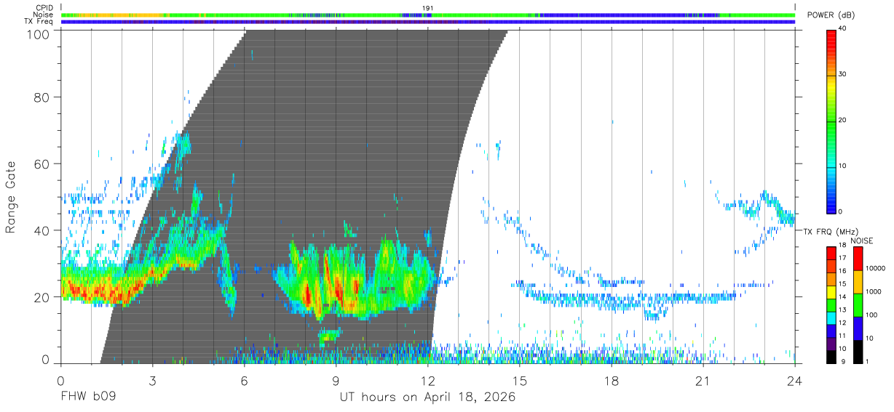
Task: Click the NOISE legend title
Action: [x=862, y=240]
